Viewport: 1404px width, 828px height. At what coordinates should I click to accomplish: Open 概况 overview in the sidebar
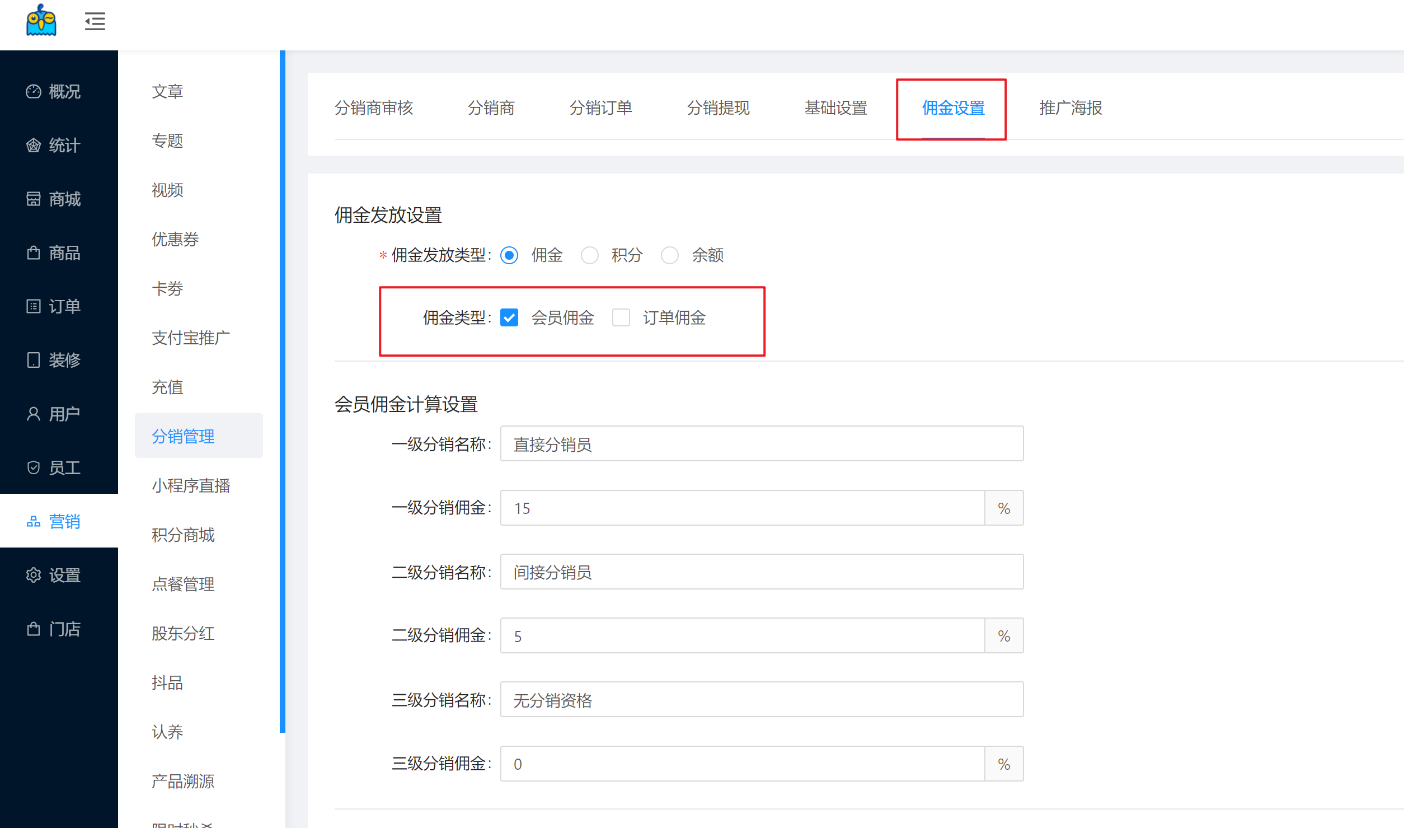pos(54,91)
